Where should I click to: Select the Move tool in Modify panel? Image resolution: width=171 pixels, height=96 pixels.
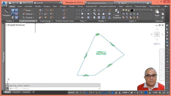95,10
